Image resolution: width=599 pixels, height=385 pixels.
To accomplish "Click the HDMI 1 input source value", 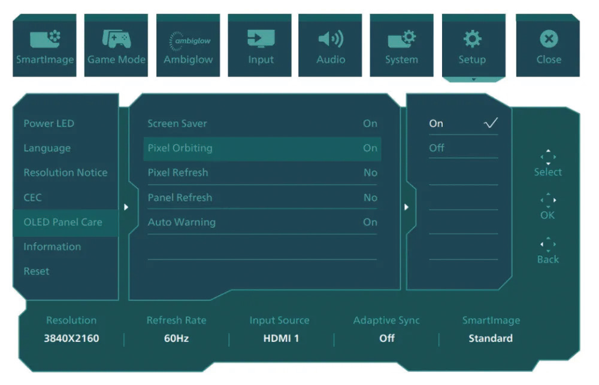I will (x=281, y=338).
